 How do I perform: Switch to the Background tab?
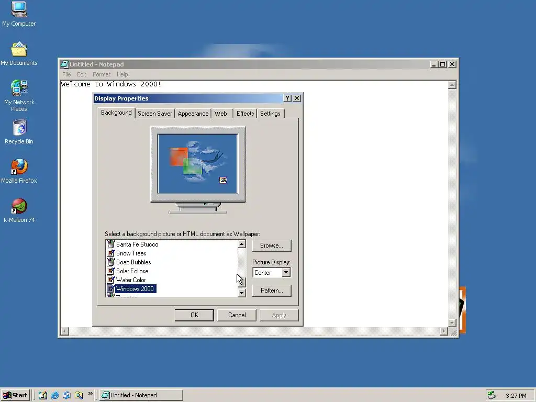point(116,113)
